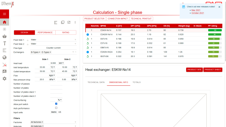
Task: Change Side 2 pressure drop kPa unit
Action: [x=74, y=79]
